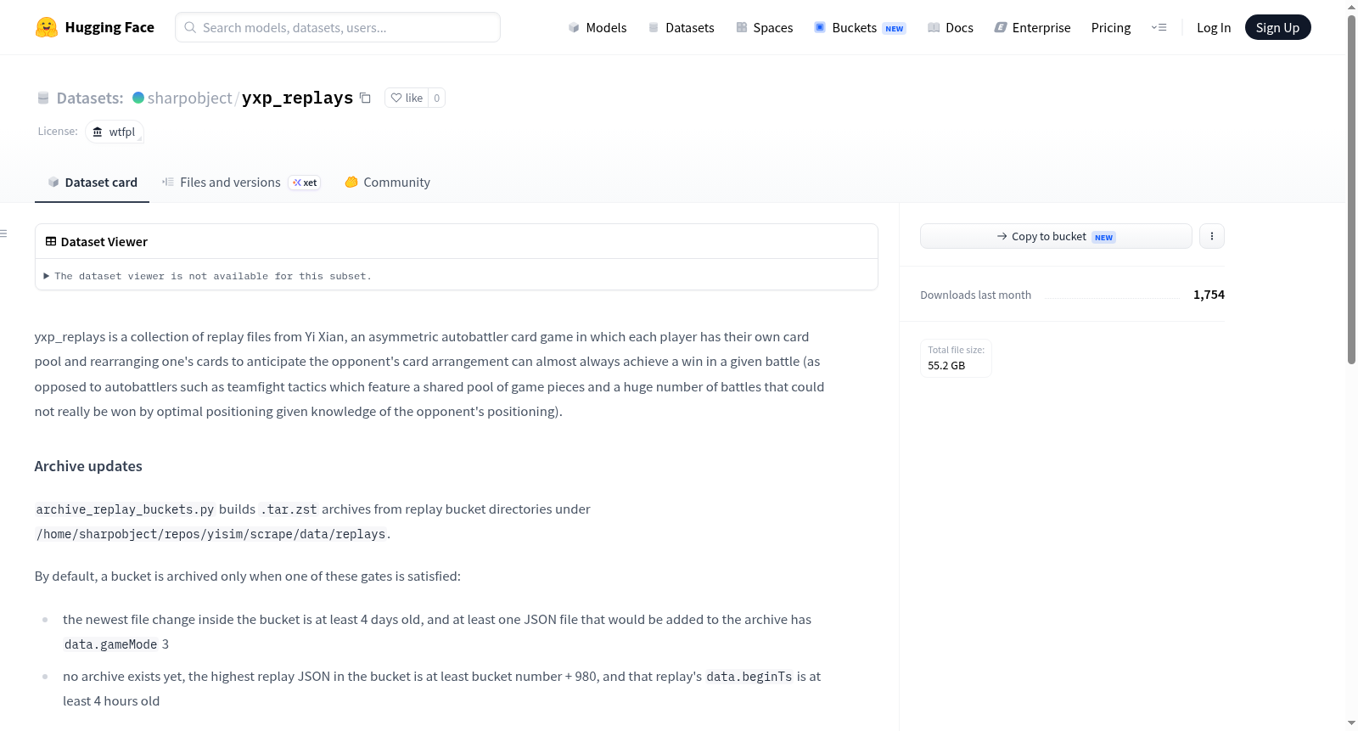The height and width of the screenshot is (731, 1358).
Task: Click the Datasets stack icon in navbar
Action: coord(654,27)
